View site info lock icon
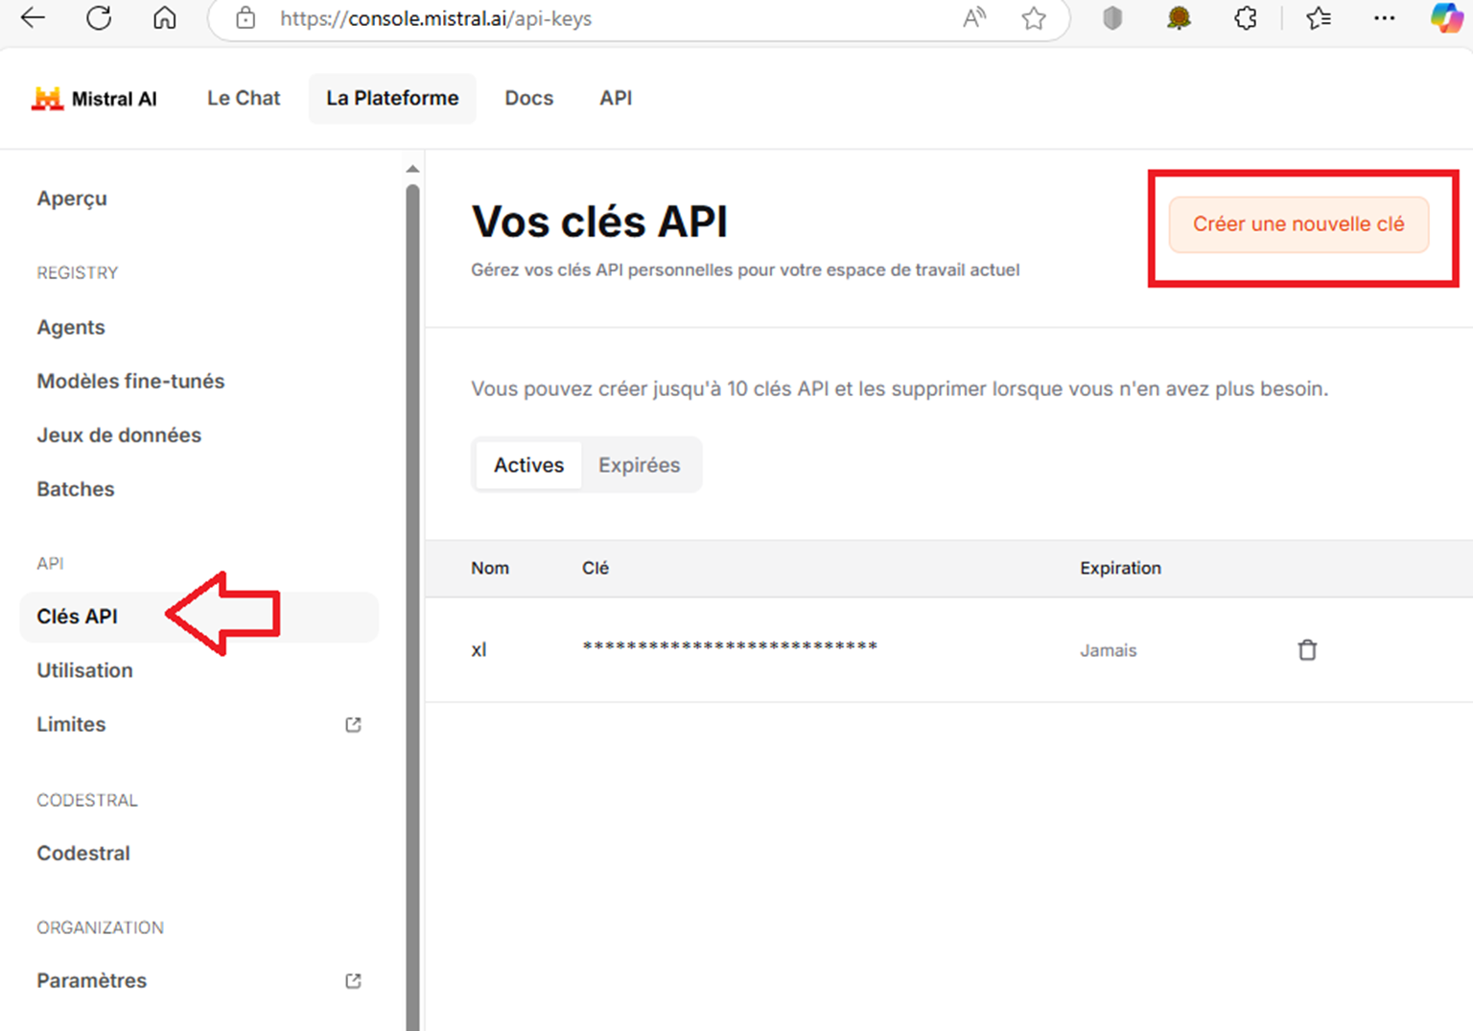1473x1031 pixels. [245, 18]
